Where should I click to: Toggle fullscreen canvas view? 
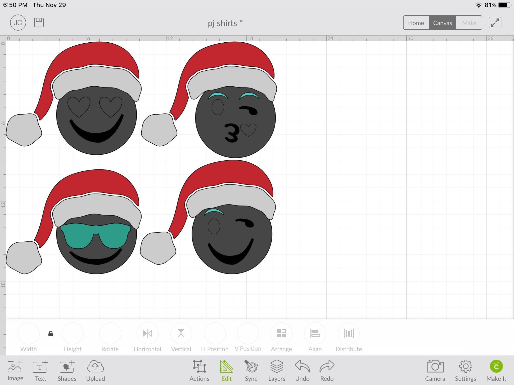495,23
